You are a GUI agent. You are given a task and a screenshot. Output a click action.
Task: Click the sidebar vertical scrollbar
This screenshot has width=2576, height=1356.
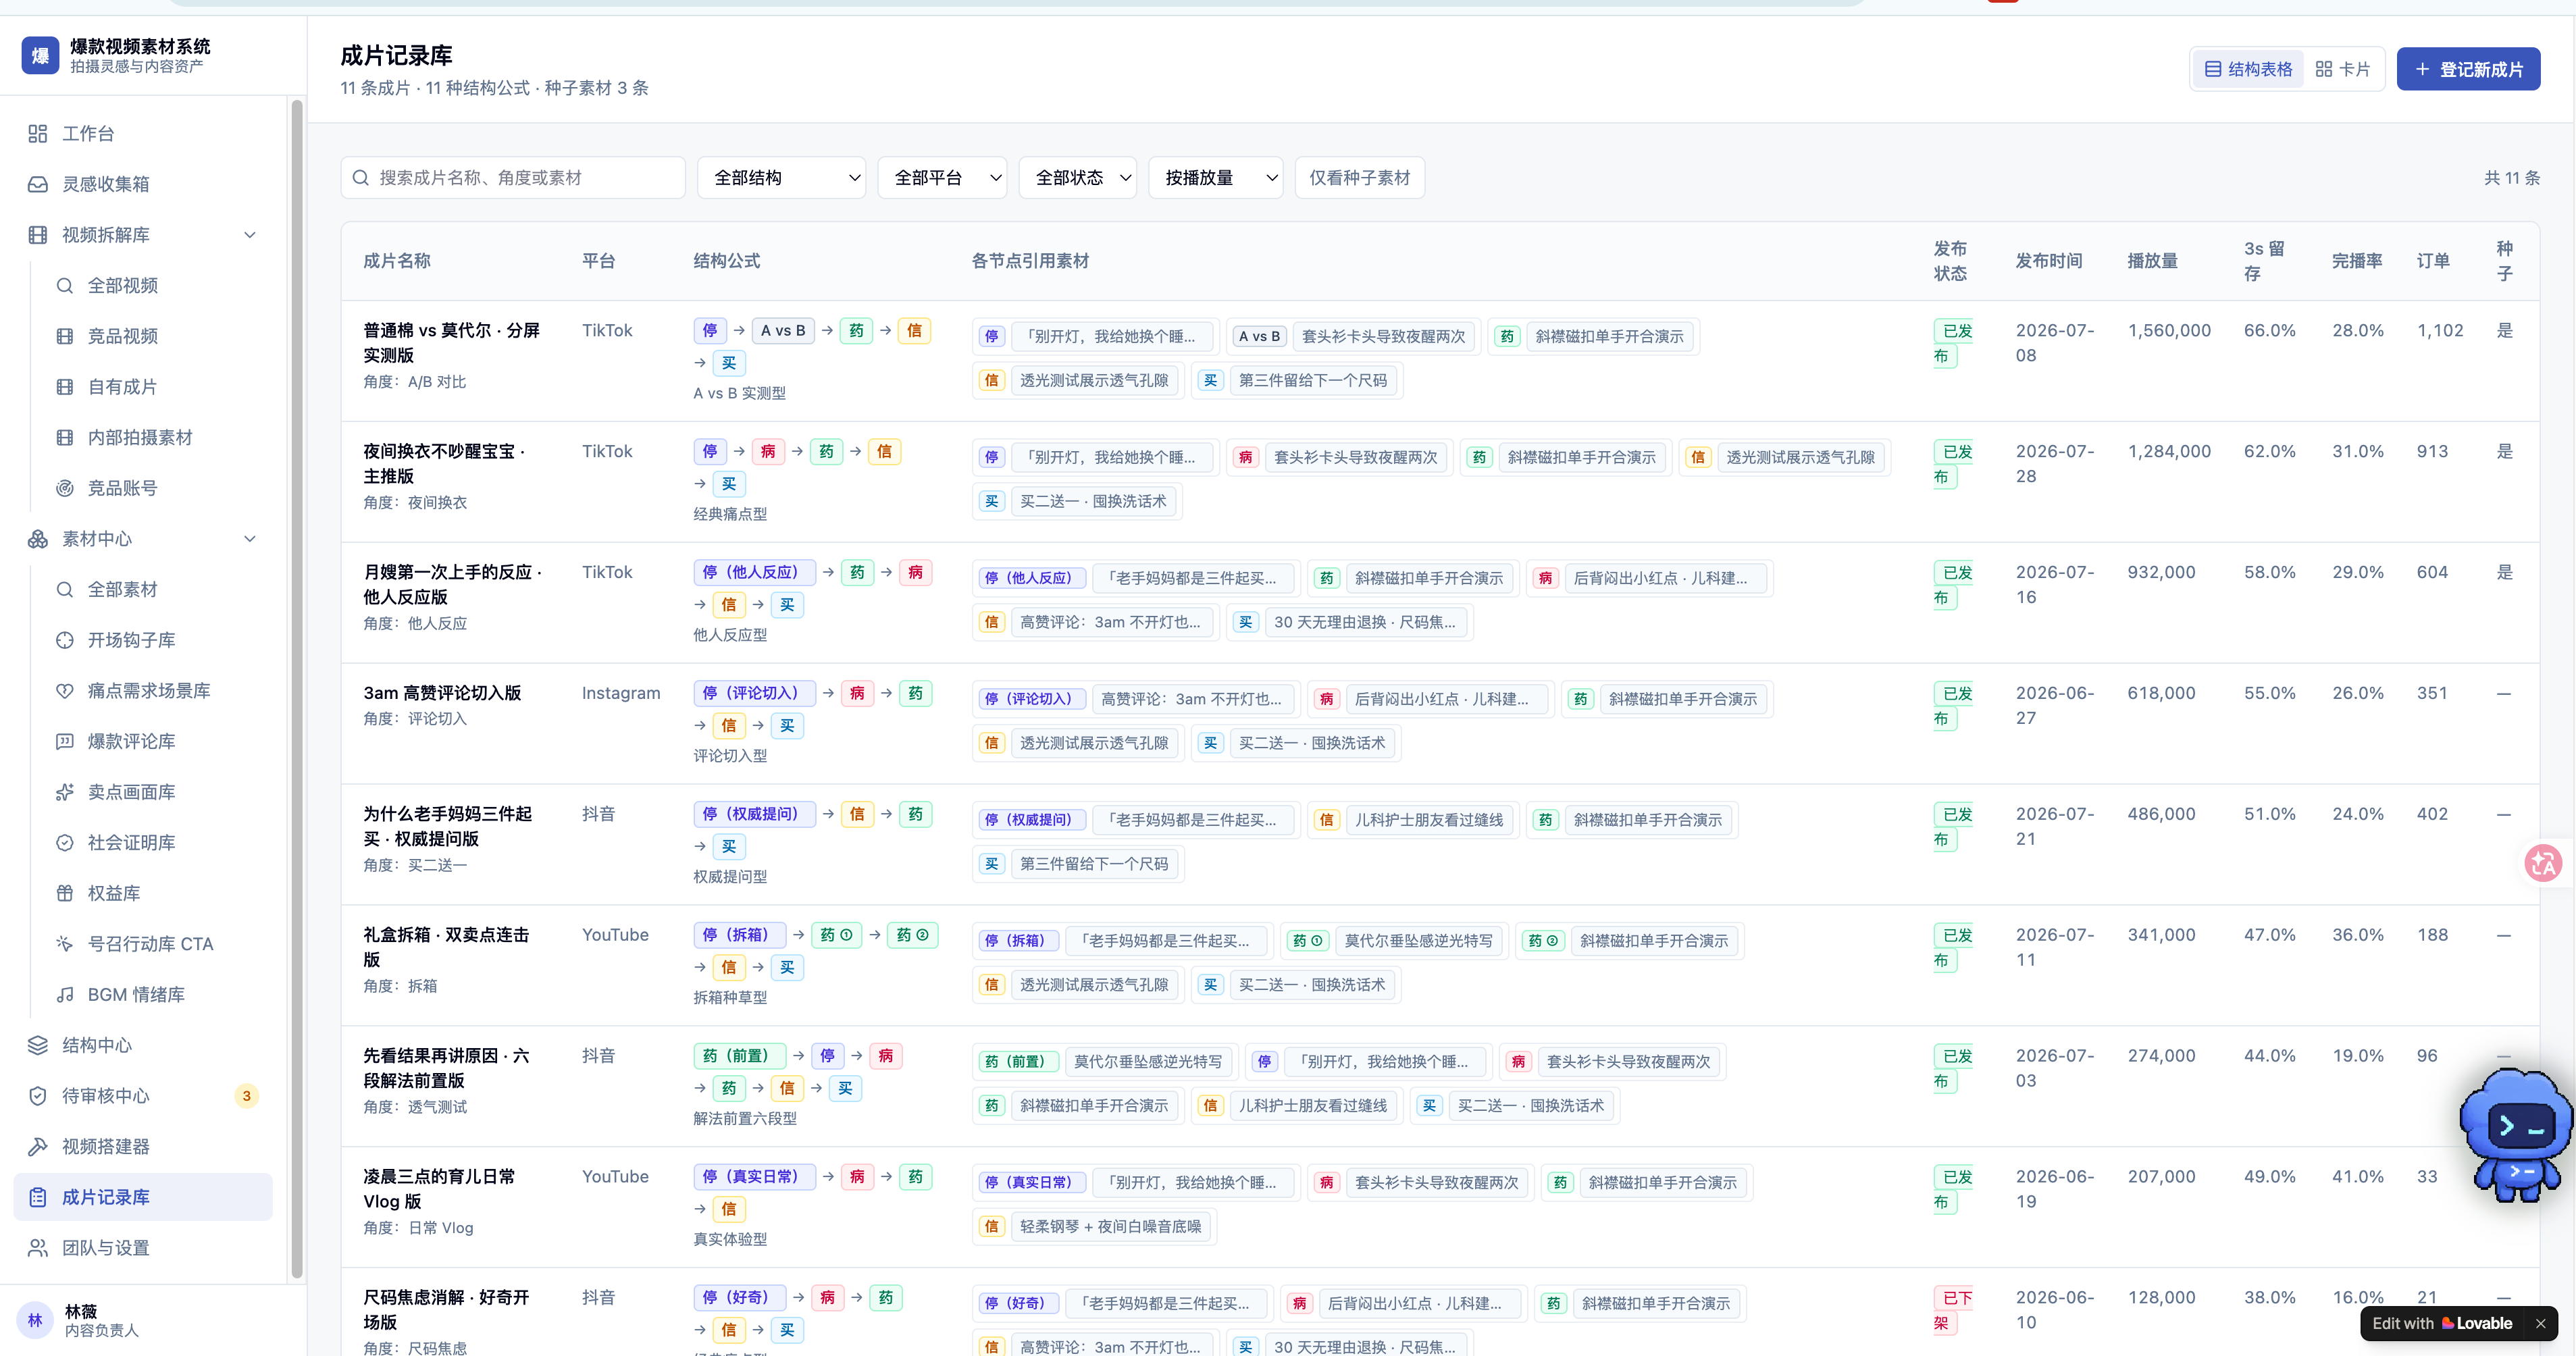click(296, 688)
